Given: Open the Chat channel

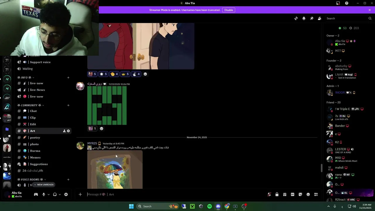Looking at the screenshot, I should point(43,111).
